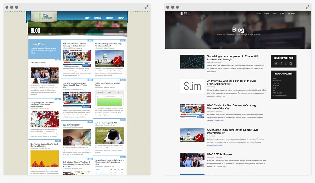Open left-window 'Add text to an image with PHP'

106,123
